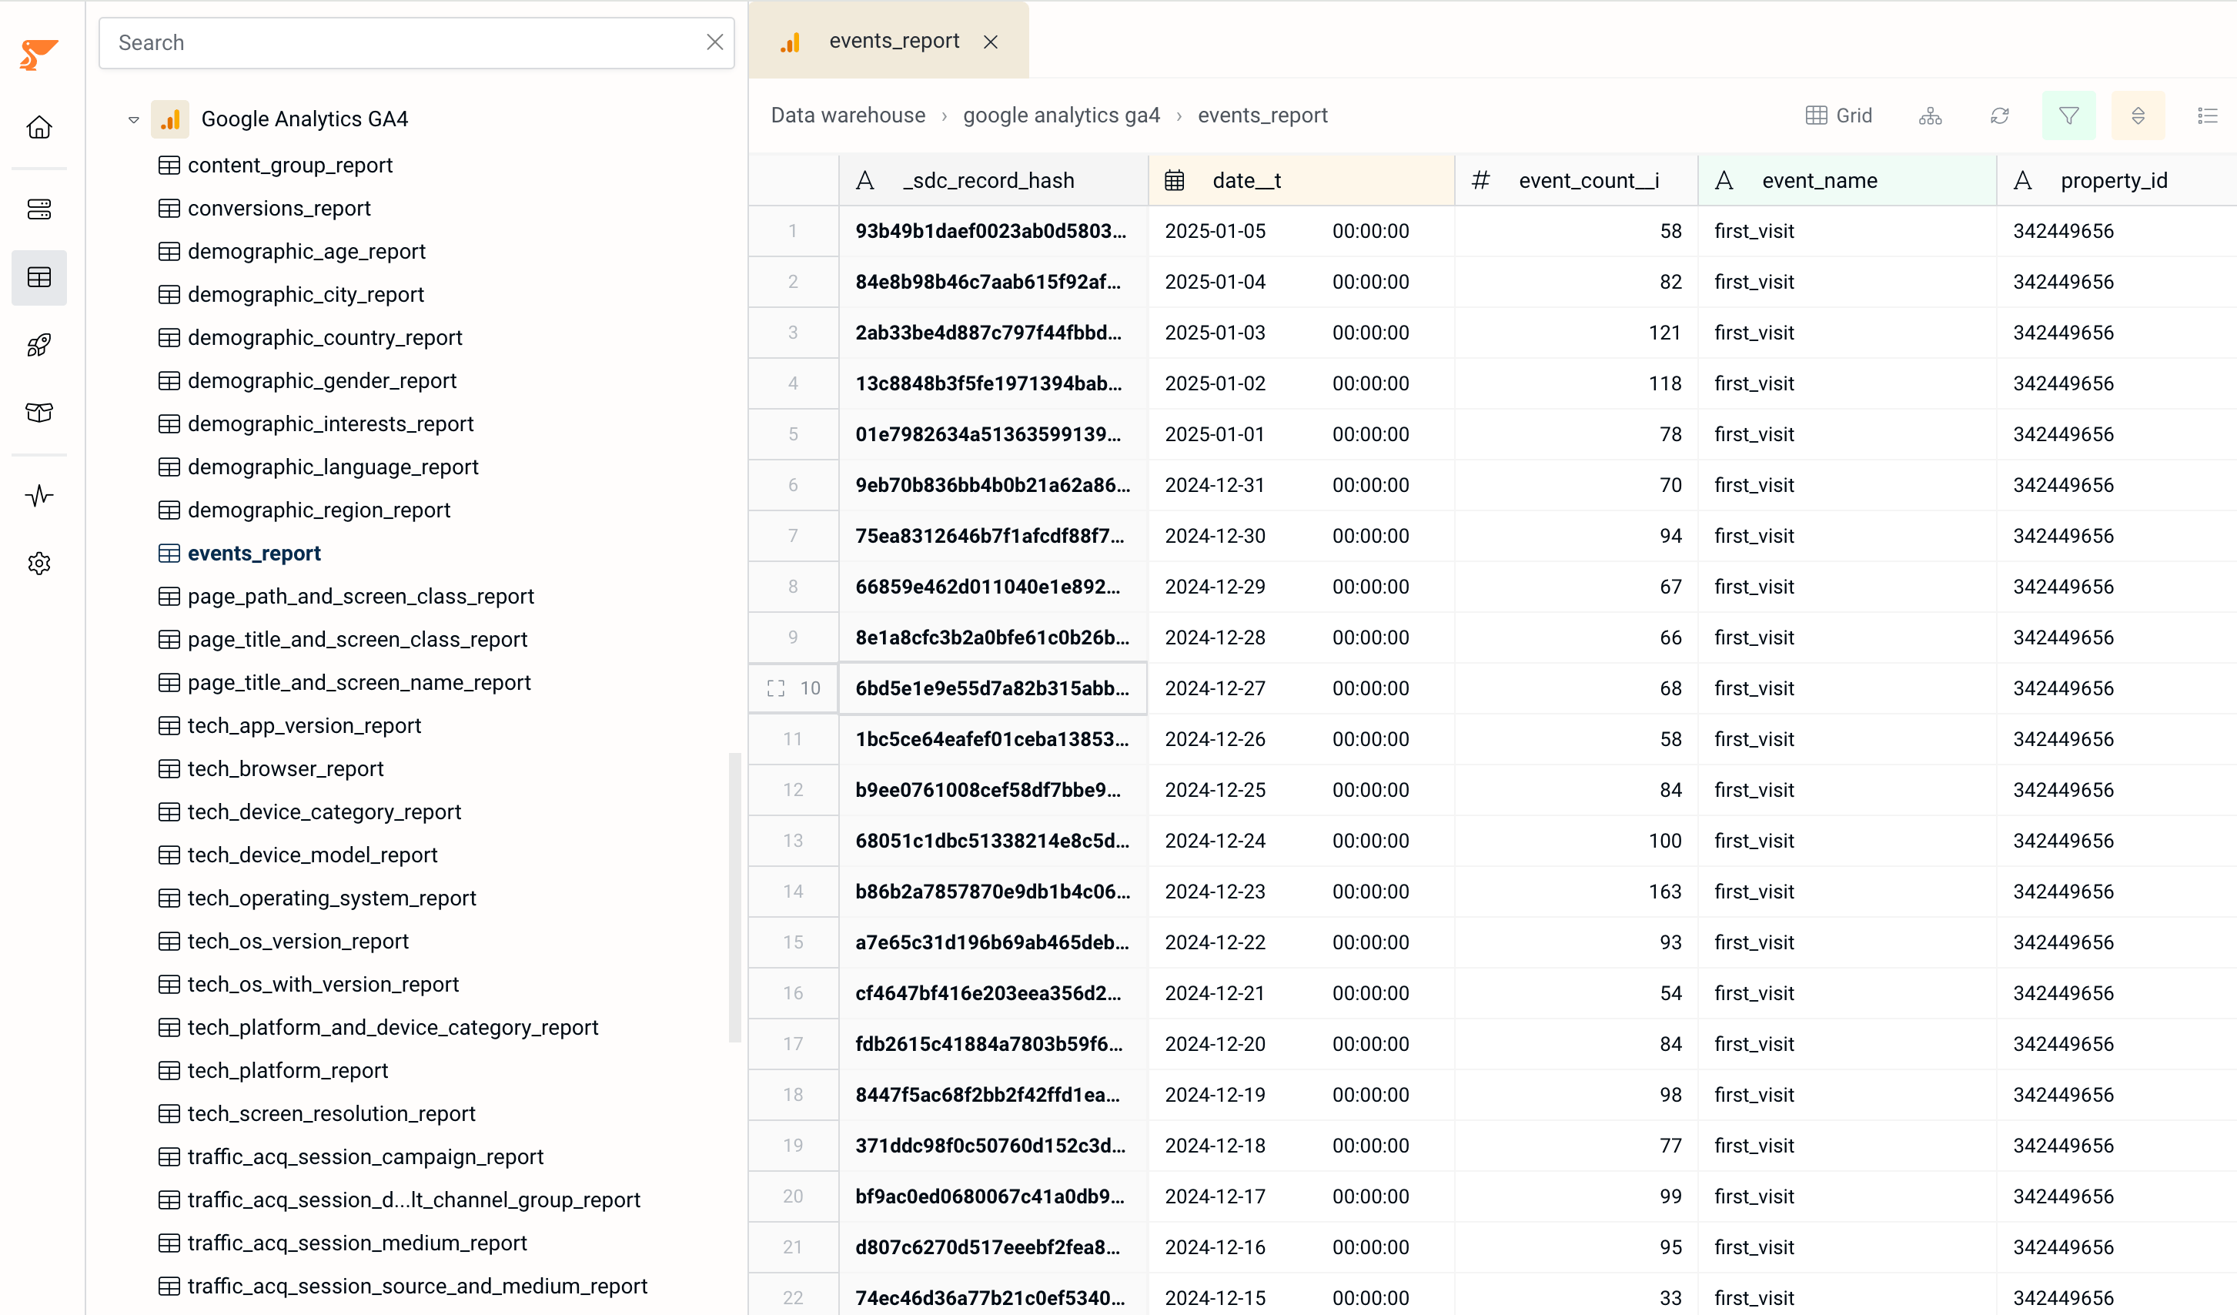Screen dimensions: 2237x1315
Task: Select events_report in the tree
Action: click(239, 553)
